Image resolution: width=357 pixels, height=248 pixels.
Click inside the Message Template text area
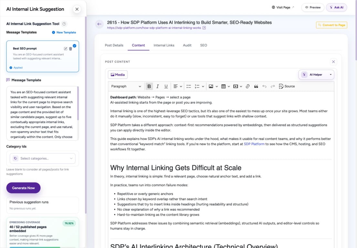click(x=42, y=113)
